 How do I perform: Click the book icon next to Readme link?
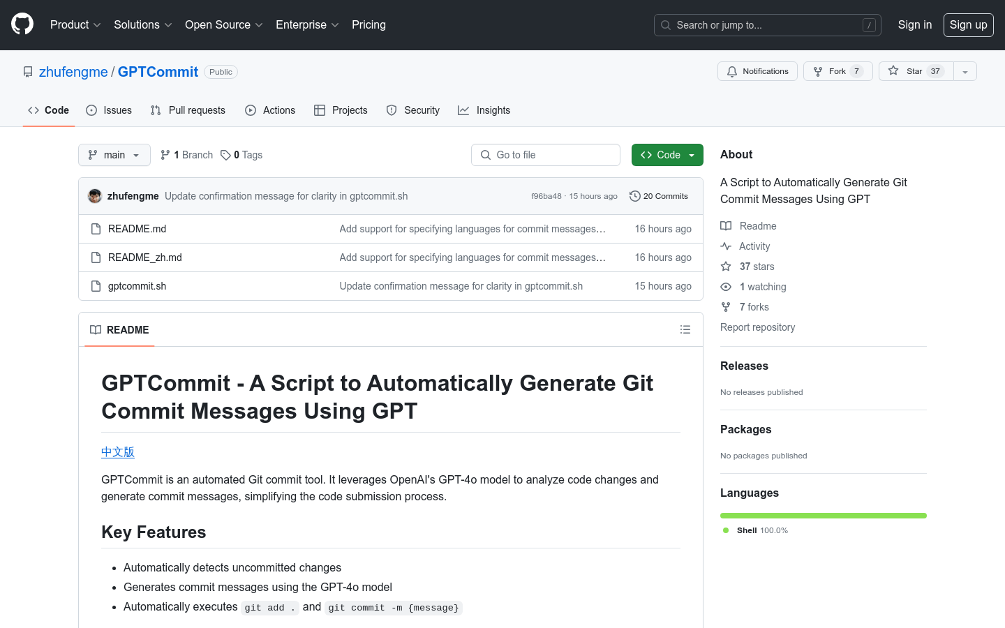(x=726, y=226)
